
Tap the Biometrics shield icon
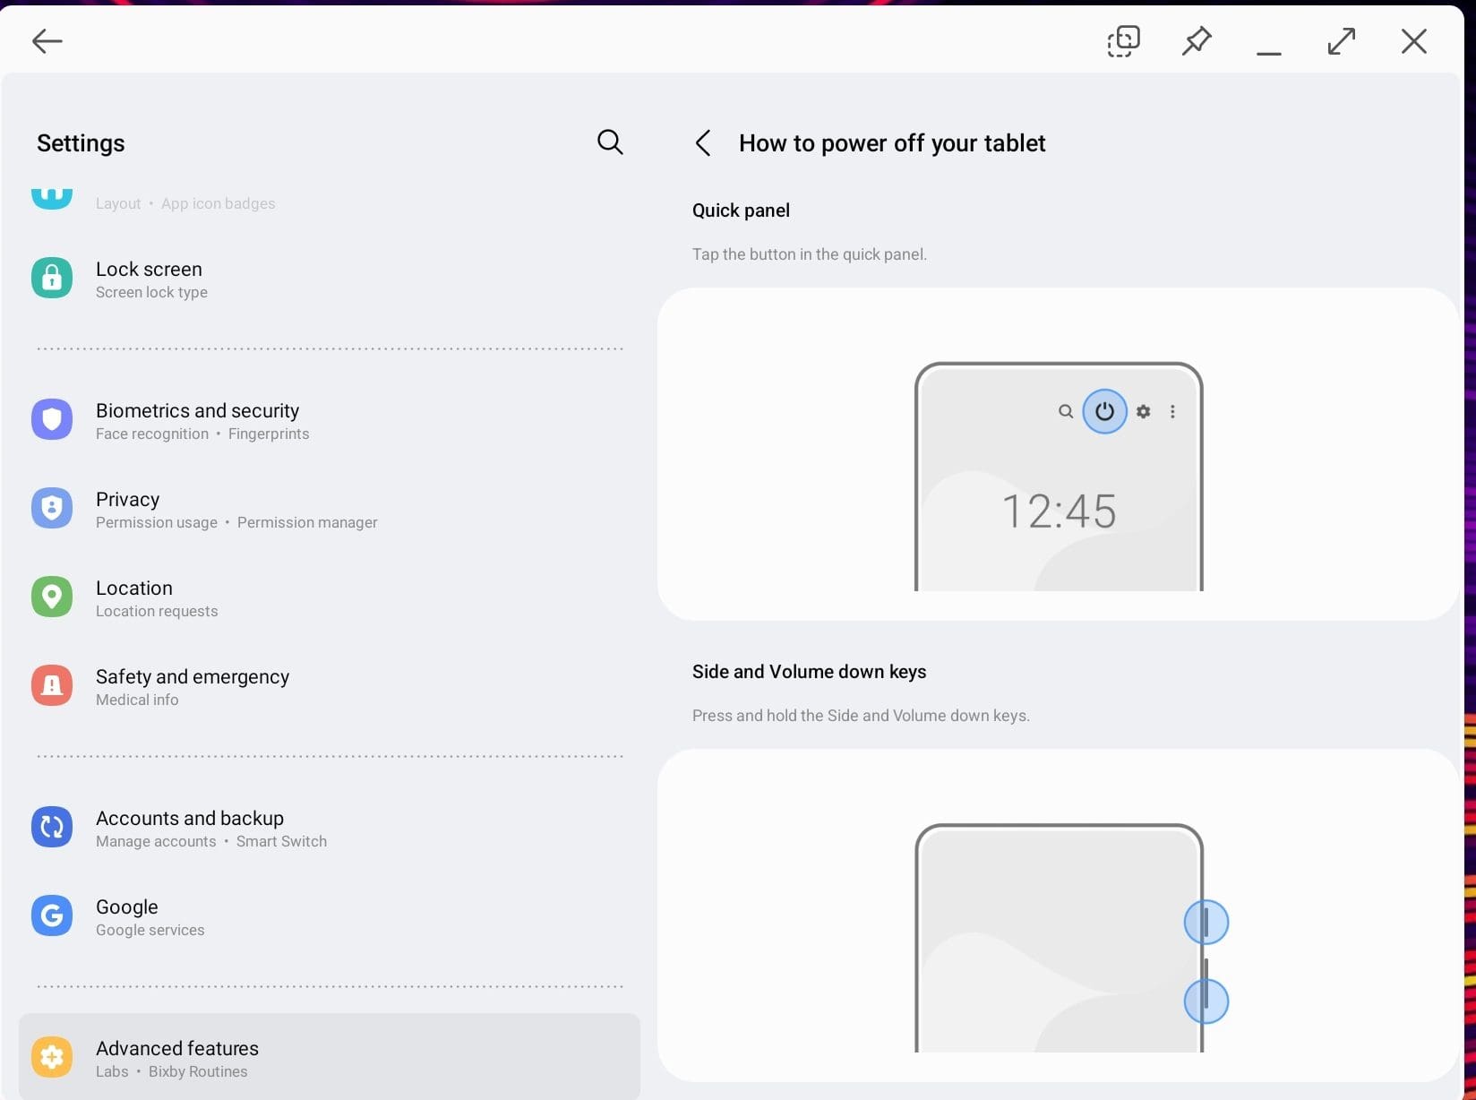[52, 419]
